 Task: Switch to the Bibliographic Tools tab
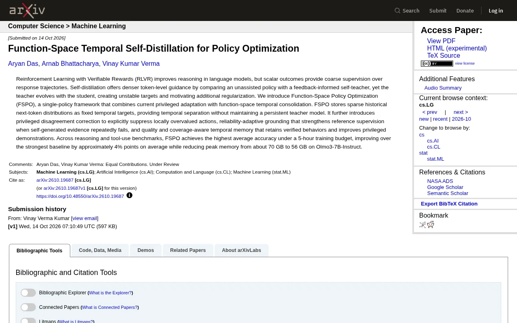(40, 250)
